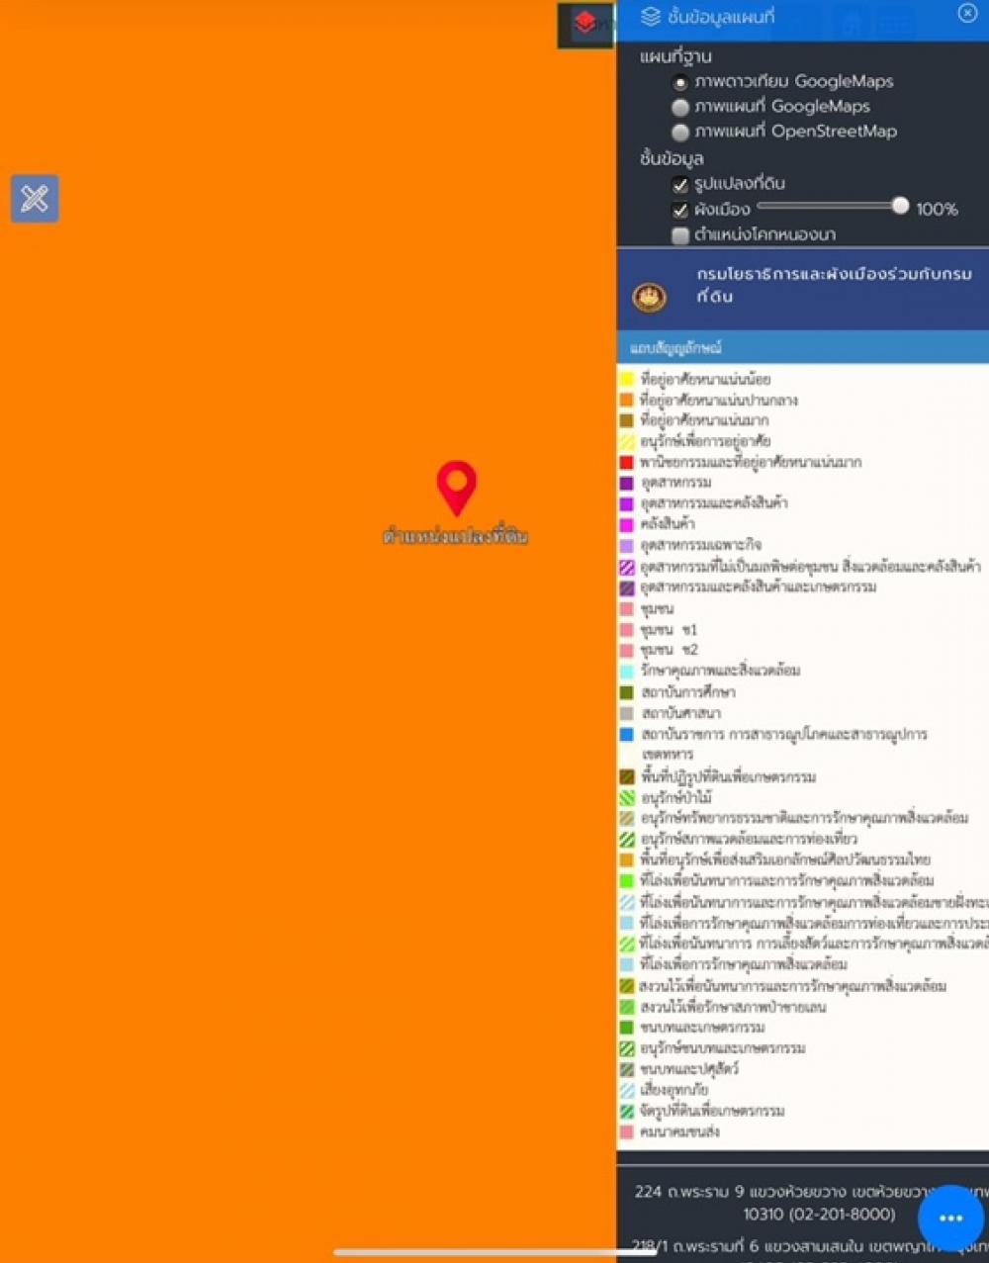Click the ชั้นข้อมูล section heading

(x=672, y=158)
